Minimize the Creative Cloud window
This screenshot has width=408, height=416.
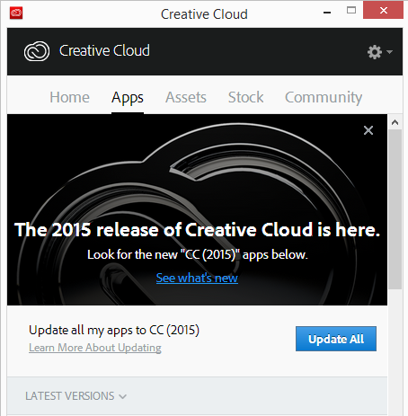pyautogui.click(x=327, y=13)
